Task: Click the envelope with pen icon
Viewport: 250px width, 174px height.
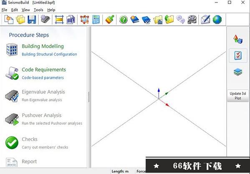Action: coord(205,20)
